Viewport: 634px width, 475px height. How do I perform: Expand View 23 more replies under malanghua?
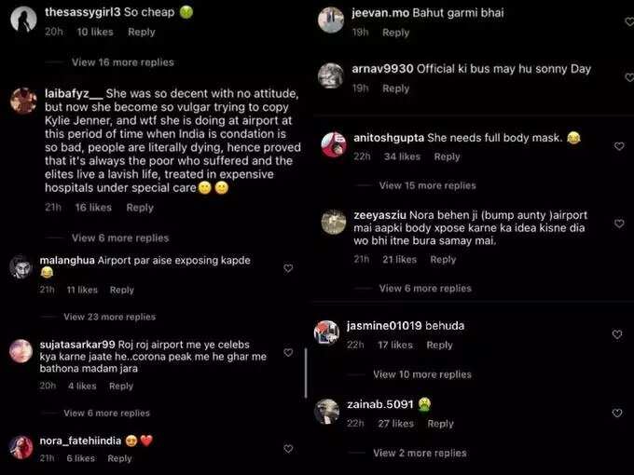pyautogui.click(x=110, y=317)
